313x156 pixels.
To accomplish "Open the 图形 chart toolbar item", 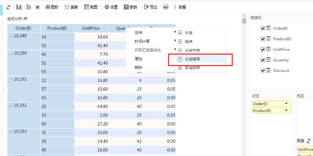I will click(52, 7).
